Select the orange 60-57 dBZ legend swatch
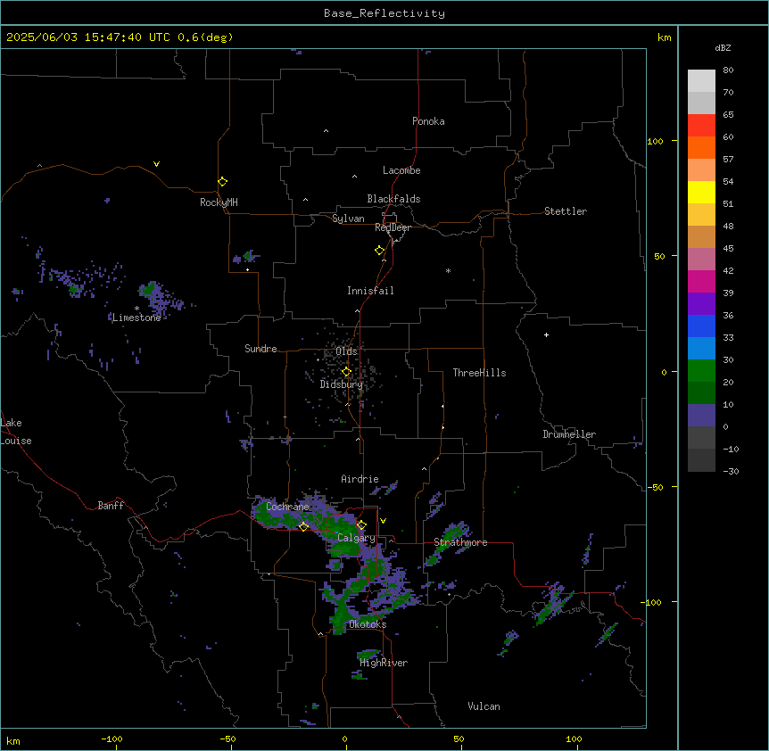Viewport: 769px width, 751px height. click(701, 147)
